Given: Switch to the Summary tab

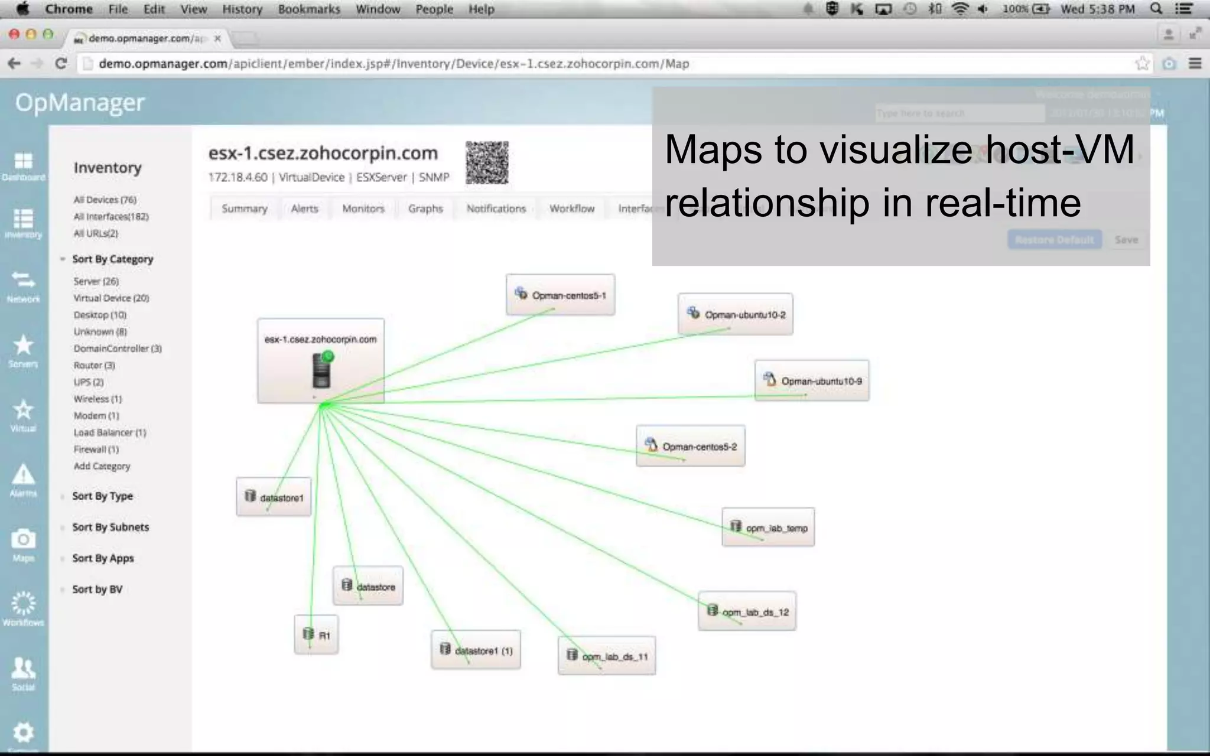Looking at the screenshot, I should pyautogui.click(x=245, y=208).
